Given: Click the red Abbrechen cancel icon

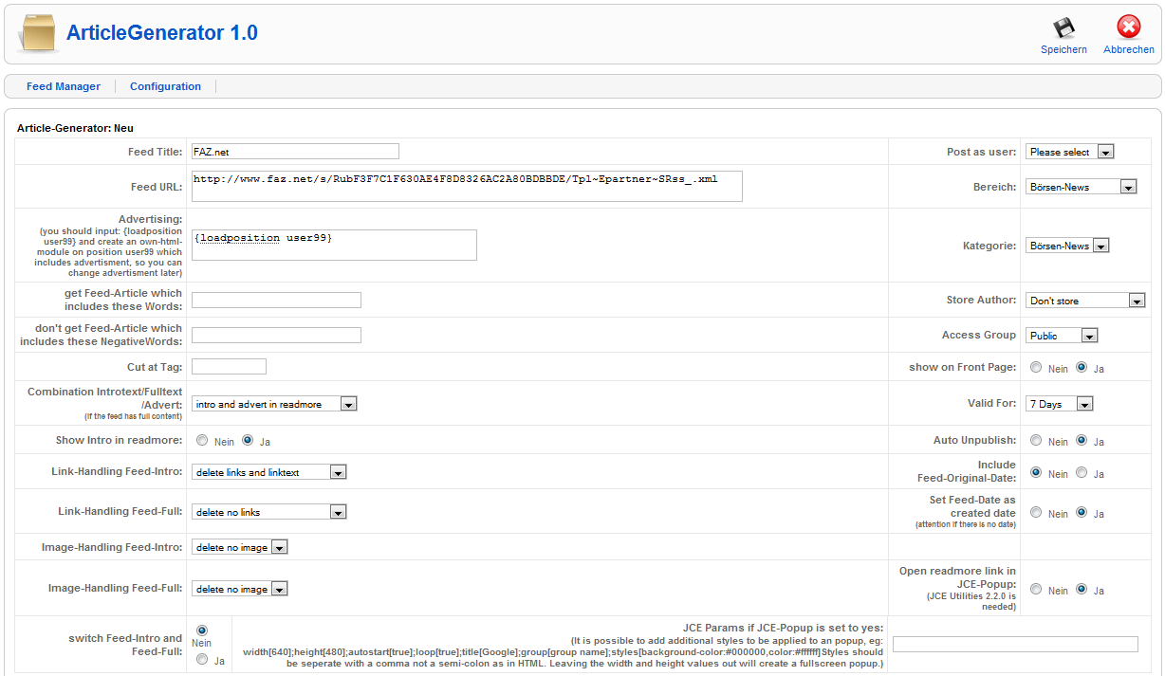Looking at the screenshot, I should coord(1129,27).
